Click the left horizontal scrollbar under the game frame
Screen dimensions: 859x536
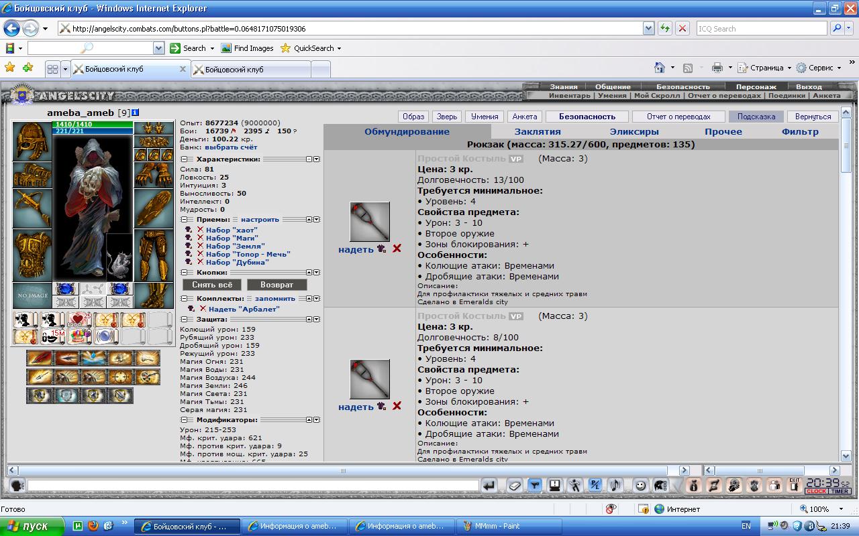coord(349,470)
